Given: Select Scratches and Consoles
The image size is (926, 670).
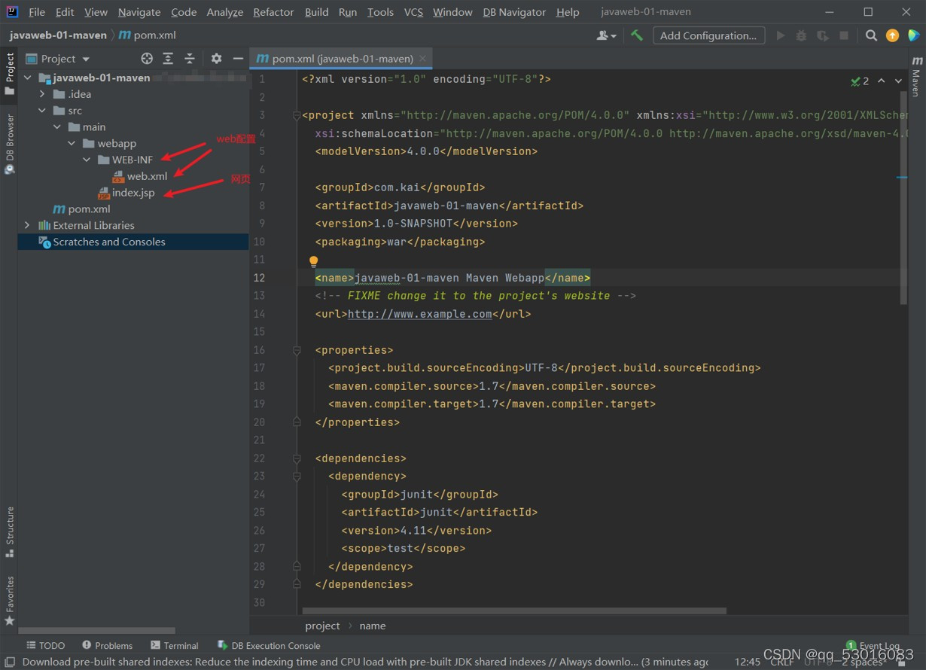Looking at the screenshot, I should (x=109, y=242).
